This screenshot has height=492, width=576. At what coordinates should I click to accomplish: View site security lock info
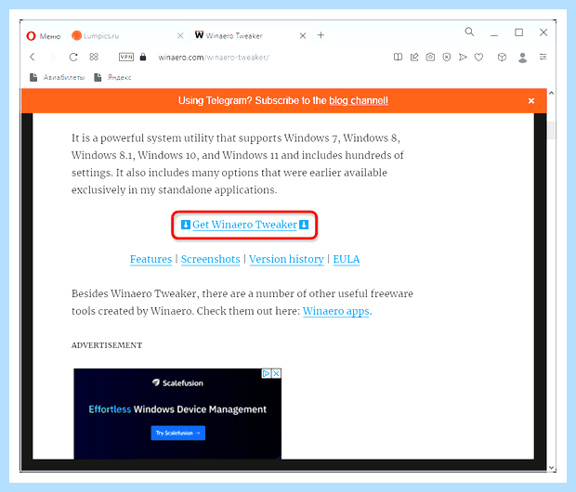click(143, 57)
